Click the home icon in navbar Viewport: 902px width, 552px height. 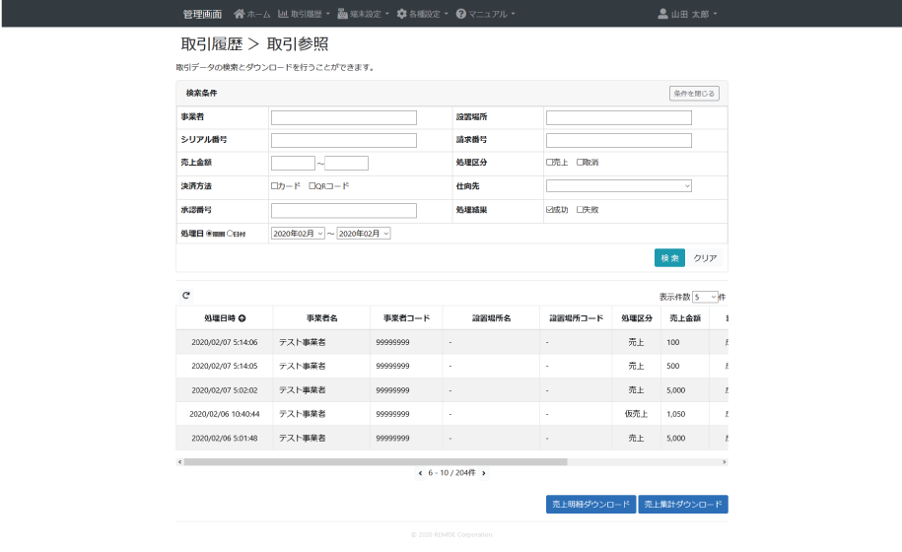240,13
